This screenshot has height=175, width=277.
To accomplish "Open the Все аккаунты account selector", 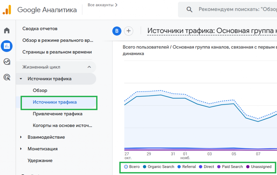I will point(103,5).
